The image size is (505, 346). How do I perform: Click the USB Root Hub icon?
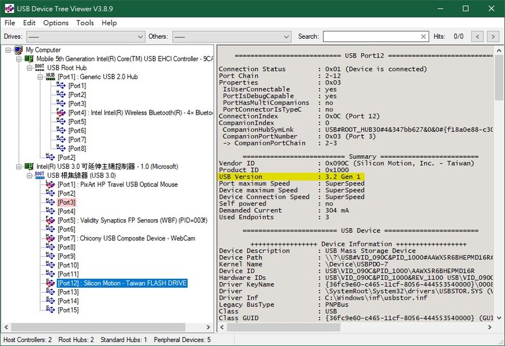click(39, 68)
